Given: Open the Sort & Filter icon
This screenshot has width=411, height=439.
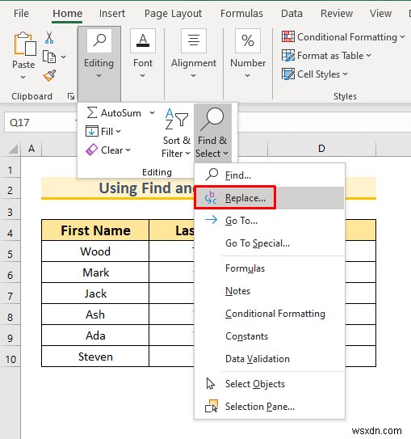Looking at the screenshot, I should point(176,120).
